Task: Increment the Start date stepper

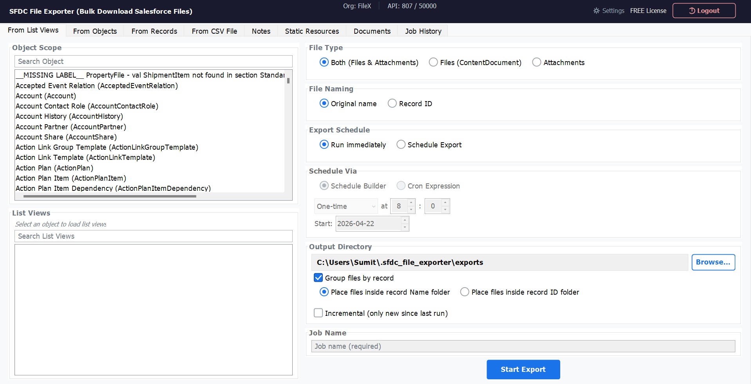Action: (405, 220)
